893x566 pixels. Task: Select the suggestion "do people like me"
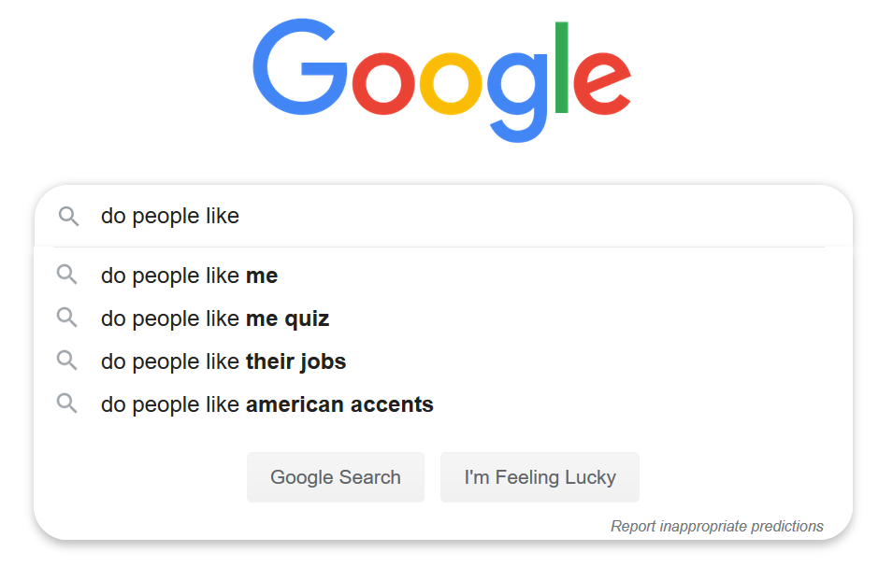(190, 276)
